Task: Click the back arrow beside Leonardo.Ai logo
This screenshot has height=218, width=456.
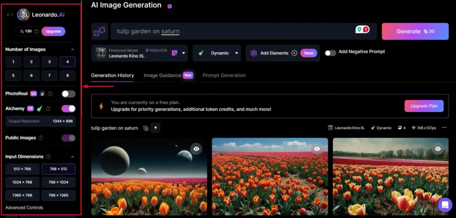Action: click(x=10, y=15)
